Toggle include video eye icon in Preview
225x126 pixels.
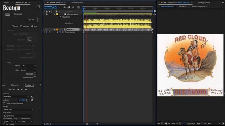20,100
